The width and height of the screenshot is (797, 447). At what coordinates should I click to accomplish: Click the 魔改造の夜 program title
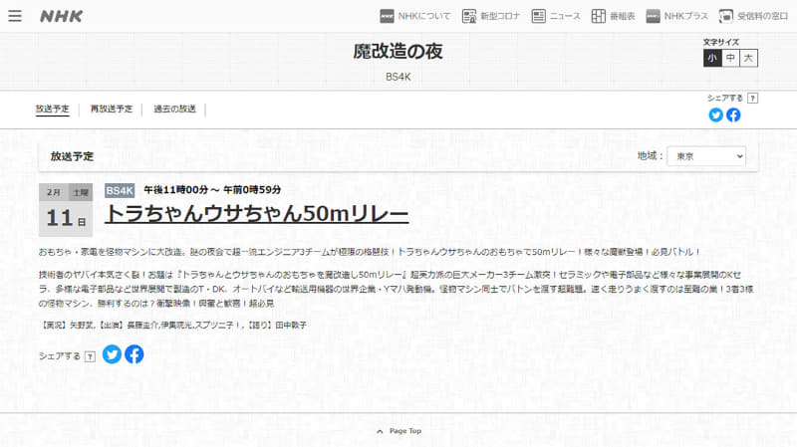pyautogui.click(x=398, y=52)
